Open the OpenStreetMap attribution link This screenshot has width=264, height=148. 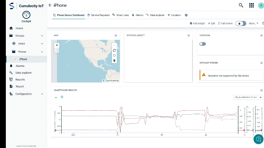click(112, 81)
